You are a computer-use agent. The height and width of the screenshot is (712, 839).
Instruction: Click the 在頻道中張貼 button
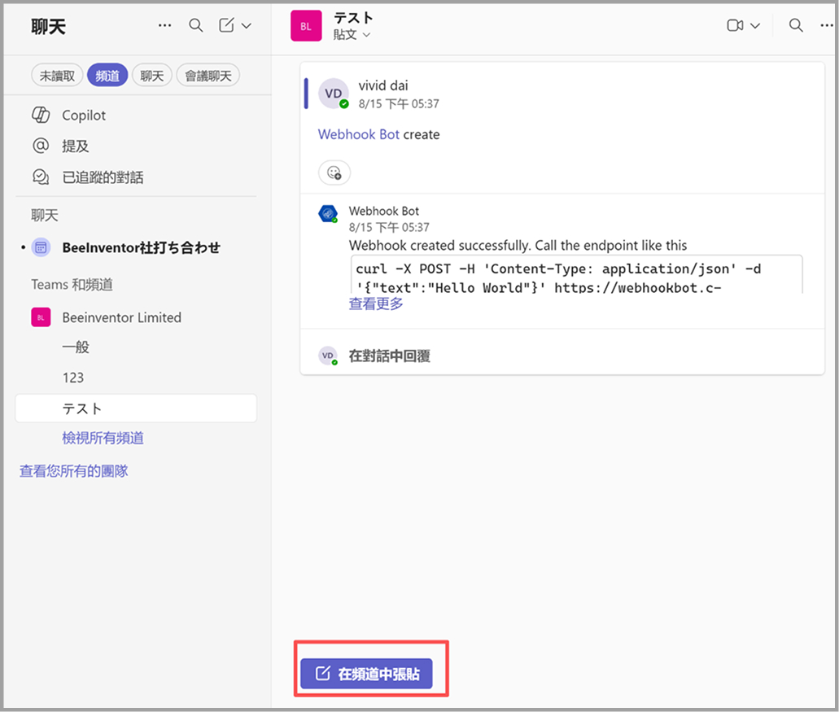click(x=366, y=674)
